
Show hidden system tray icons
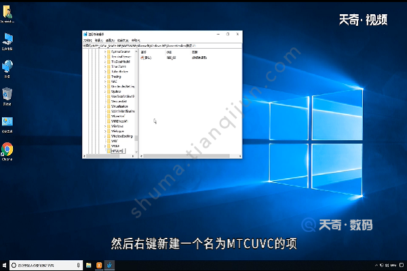point(376,265)
